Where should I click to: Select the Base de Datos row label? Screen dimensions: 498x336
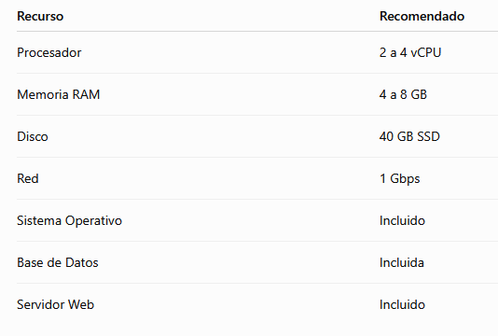58,262
